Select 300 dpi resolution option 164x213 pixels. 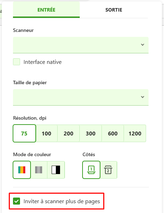91,133
